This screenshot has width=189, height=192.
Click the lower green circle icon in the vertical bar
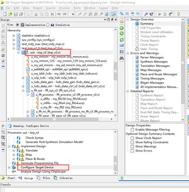122,33
